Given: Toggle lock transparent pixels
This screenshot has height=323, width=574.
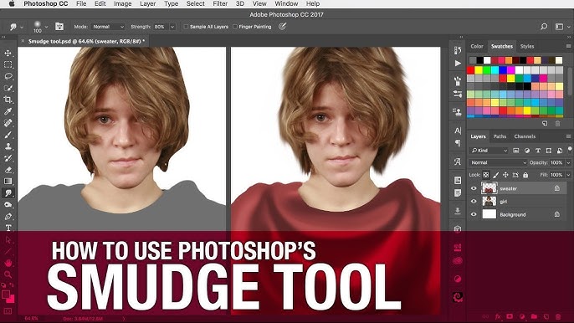Looking at the screenshot, I should pos(486,175).
